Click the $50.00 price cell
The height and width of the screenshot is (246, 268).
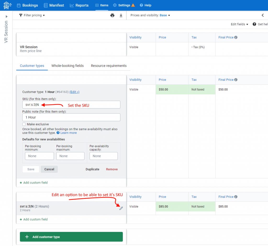[x=172, y=89]
